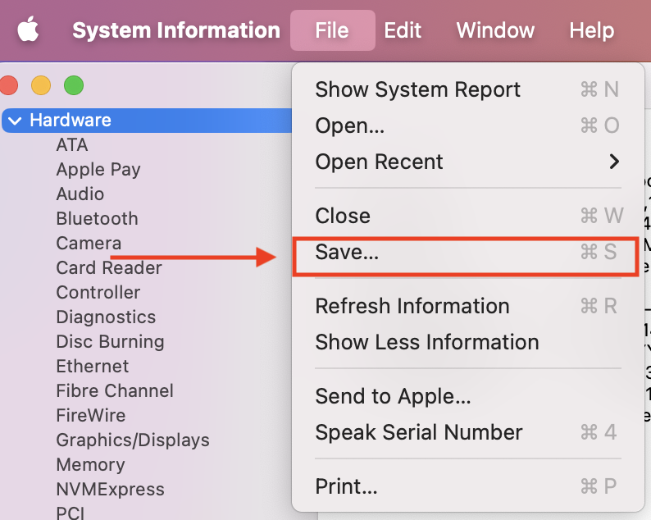Select Speak Serial Number
Viewport: 651px width, 520px height.
[x=468, y=432]
